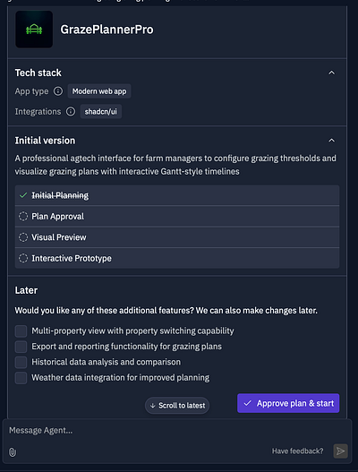Click Scroll to latest button
The height and width of the screenshot is (472, 358).
[177, 406]
